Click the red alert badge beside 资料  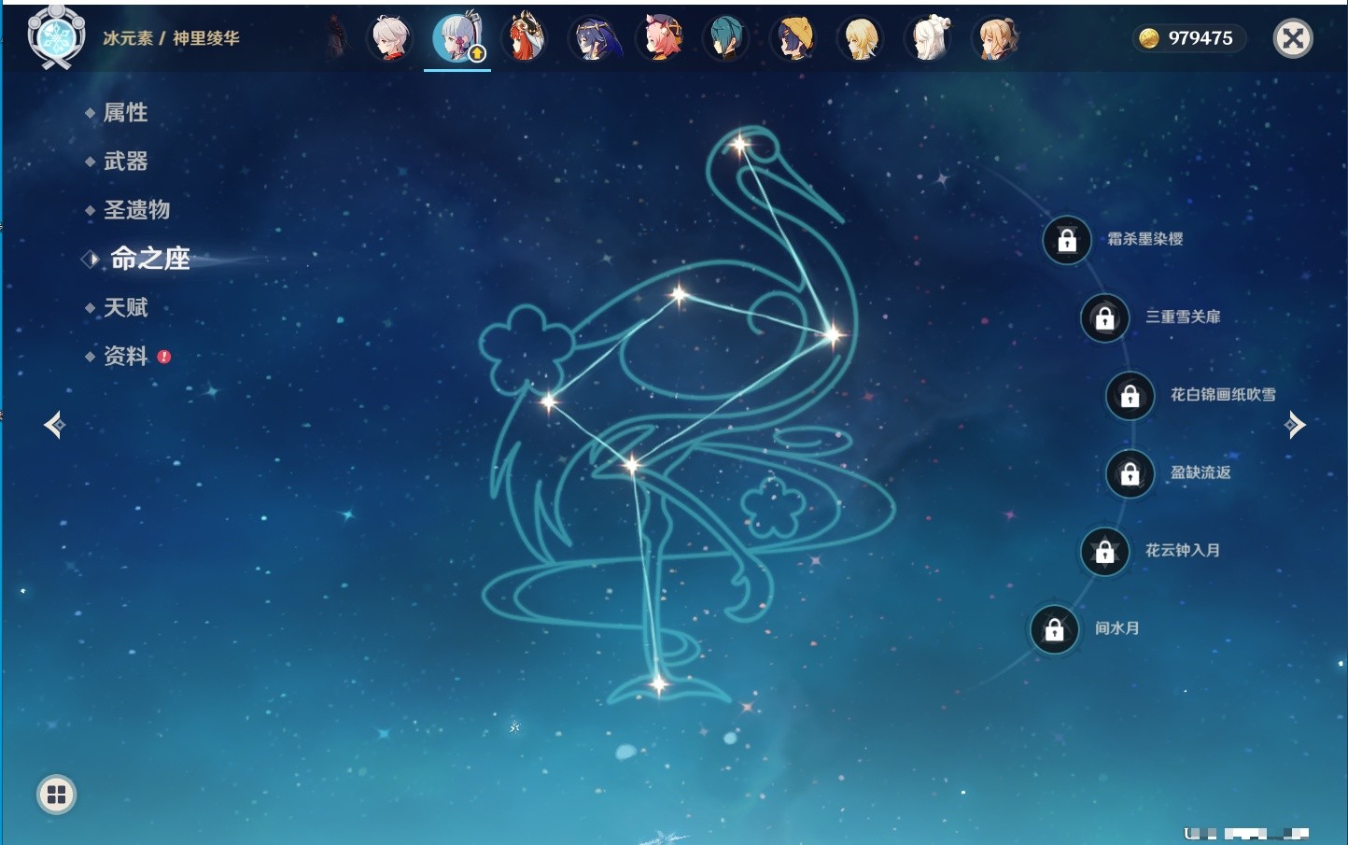coord(164,357)
